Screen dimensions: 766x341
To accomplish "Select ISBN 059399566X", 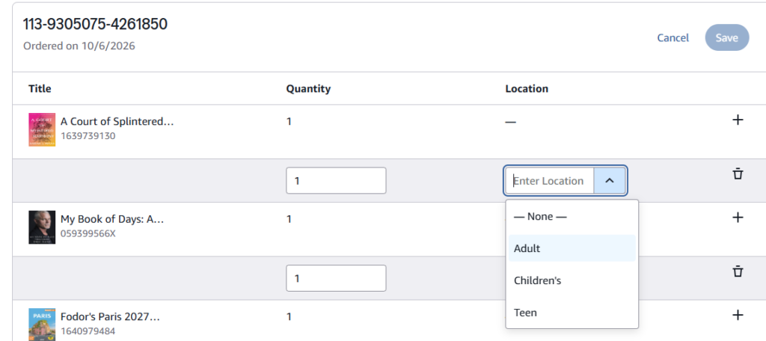I will coord(88,233).
